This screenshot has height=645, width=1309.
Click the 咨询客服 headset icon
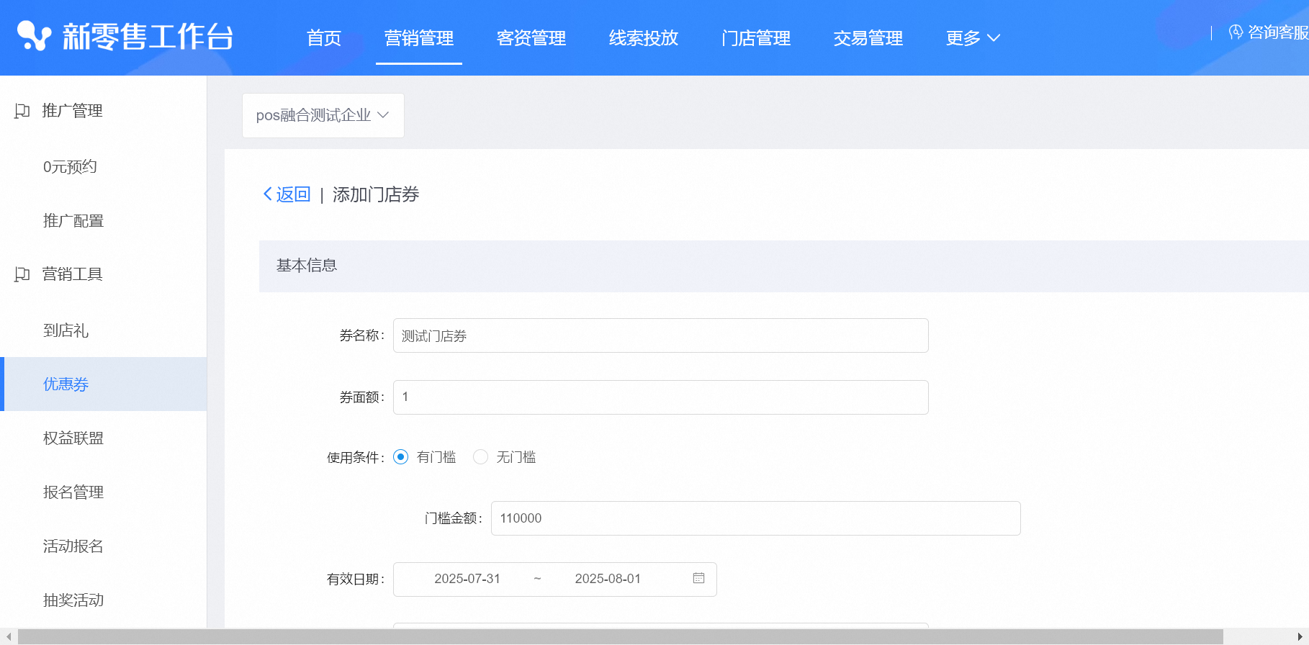point(1236,32)
